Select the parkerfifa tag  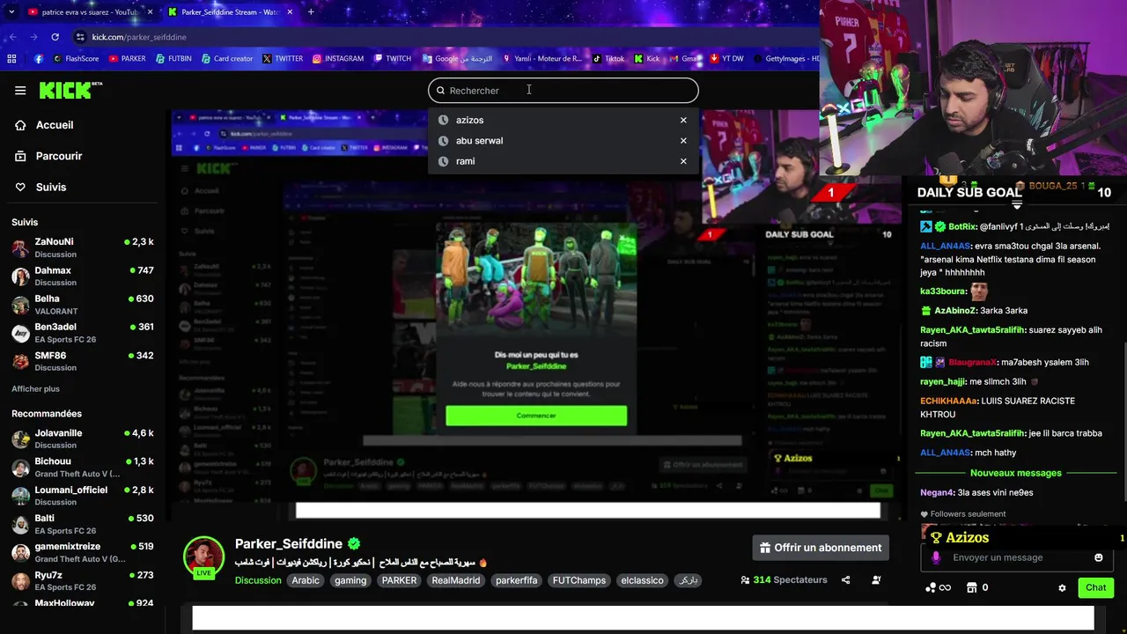click(x=516, y=580)
